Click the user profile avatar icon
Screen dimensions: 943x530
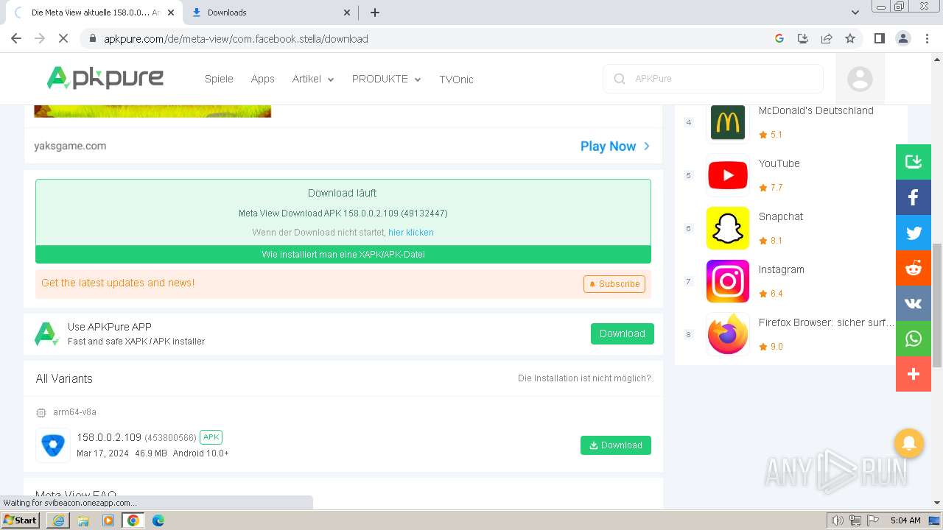860,79
